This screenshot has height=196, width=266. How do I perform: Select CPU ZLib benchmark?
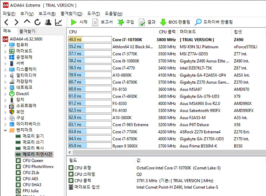[31, 173]
